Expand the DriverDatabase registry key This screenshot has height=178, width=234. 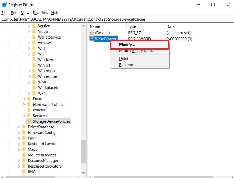[x=18, y=127]
